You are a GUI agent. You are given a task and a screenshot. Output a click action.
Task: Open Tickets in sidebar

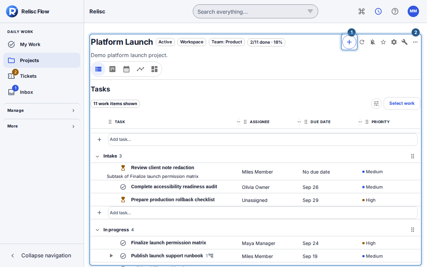coord(42,76)
